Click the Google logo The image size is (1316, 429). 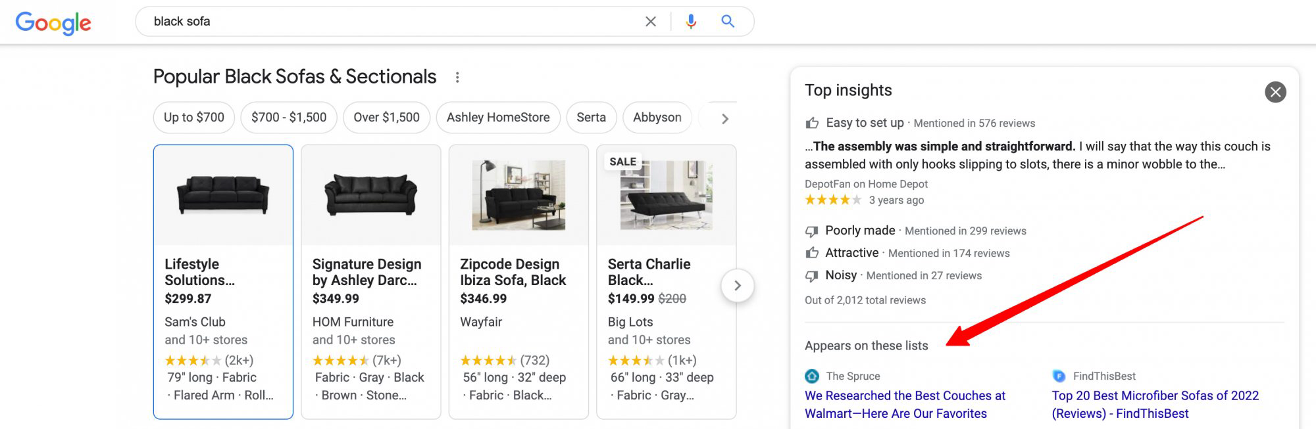click(x=53, y=22)
